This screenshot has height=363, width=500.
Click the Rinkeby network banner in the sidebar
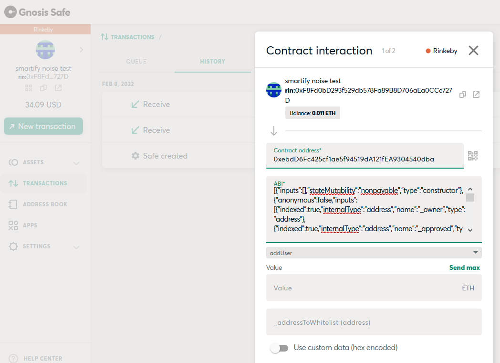tap(45, 29)
